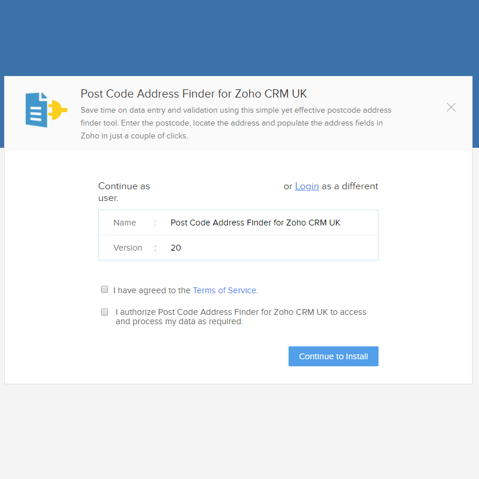Click the 'I have agreed to the' text

pyautogui.click(x=152, y=290)
